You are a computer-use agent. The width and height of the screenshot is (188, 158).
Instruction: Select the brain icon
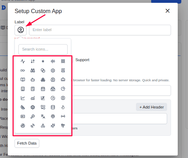point(53,80)
